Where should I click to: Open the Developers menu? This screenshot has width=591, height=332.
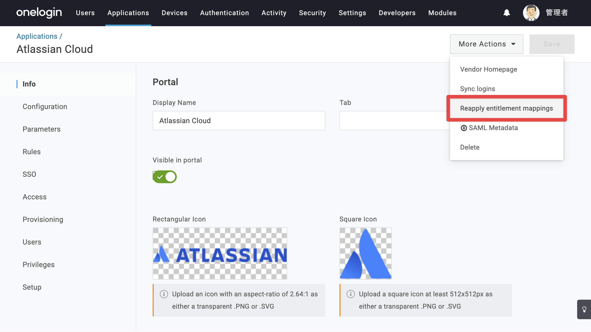[x=397, y=13]
